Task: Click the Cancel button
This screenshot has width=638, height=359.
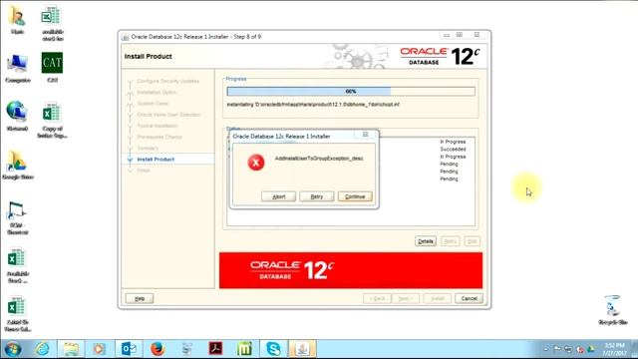Action: tap(469, 299)
